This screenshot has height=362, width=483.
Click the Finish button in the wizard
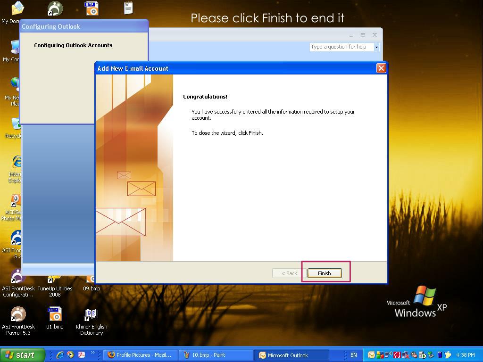pos(325,273)
